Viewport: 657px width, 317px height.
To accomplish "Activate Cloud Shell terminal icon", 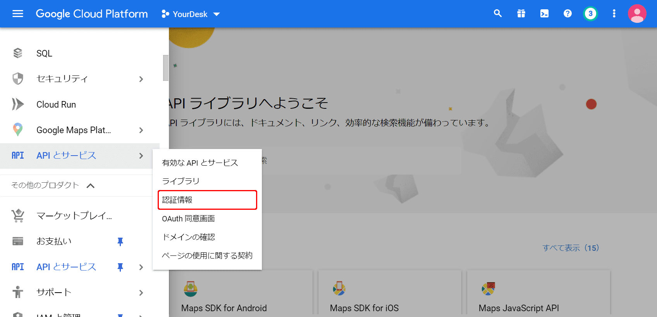I will (544, 14).
